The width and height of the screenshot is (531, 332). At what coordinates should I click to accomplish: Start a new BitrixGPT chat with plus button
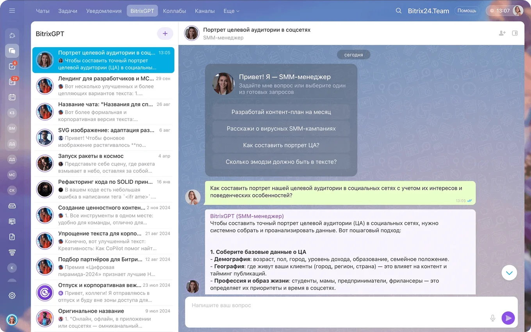click(x=165, y=34)
